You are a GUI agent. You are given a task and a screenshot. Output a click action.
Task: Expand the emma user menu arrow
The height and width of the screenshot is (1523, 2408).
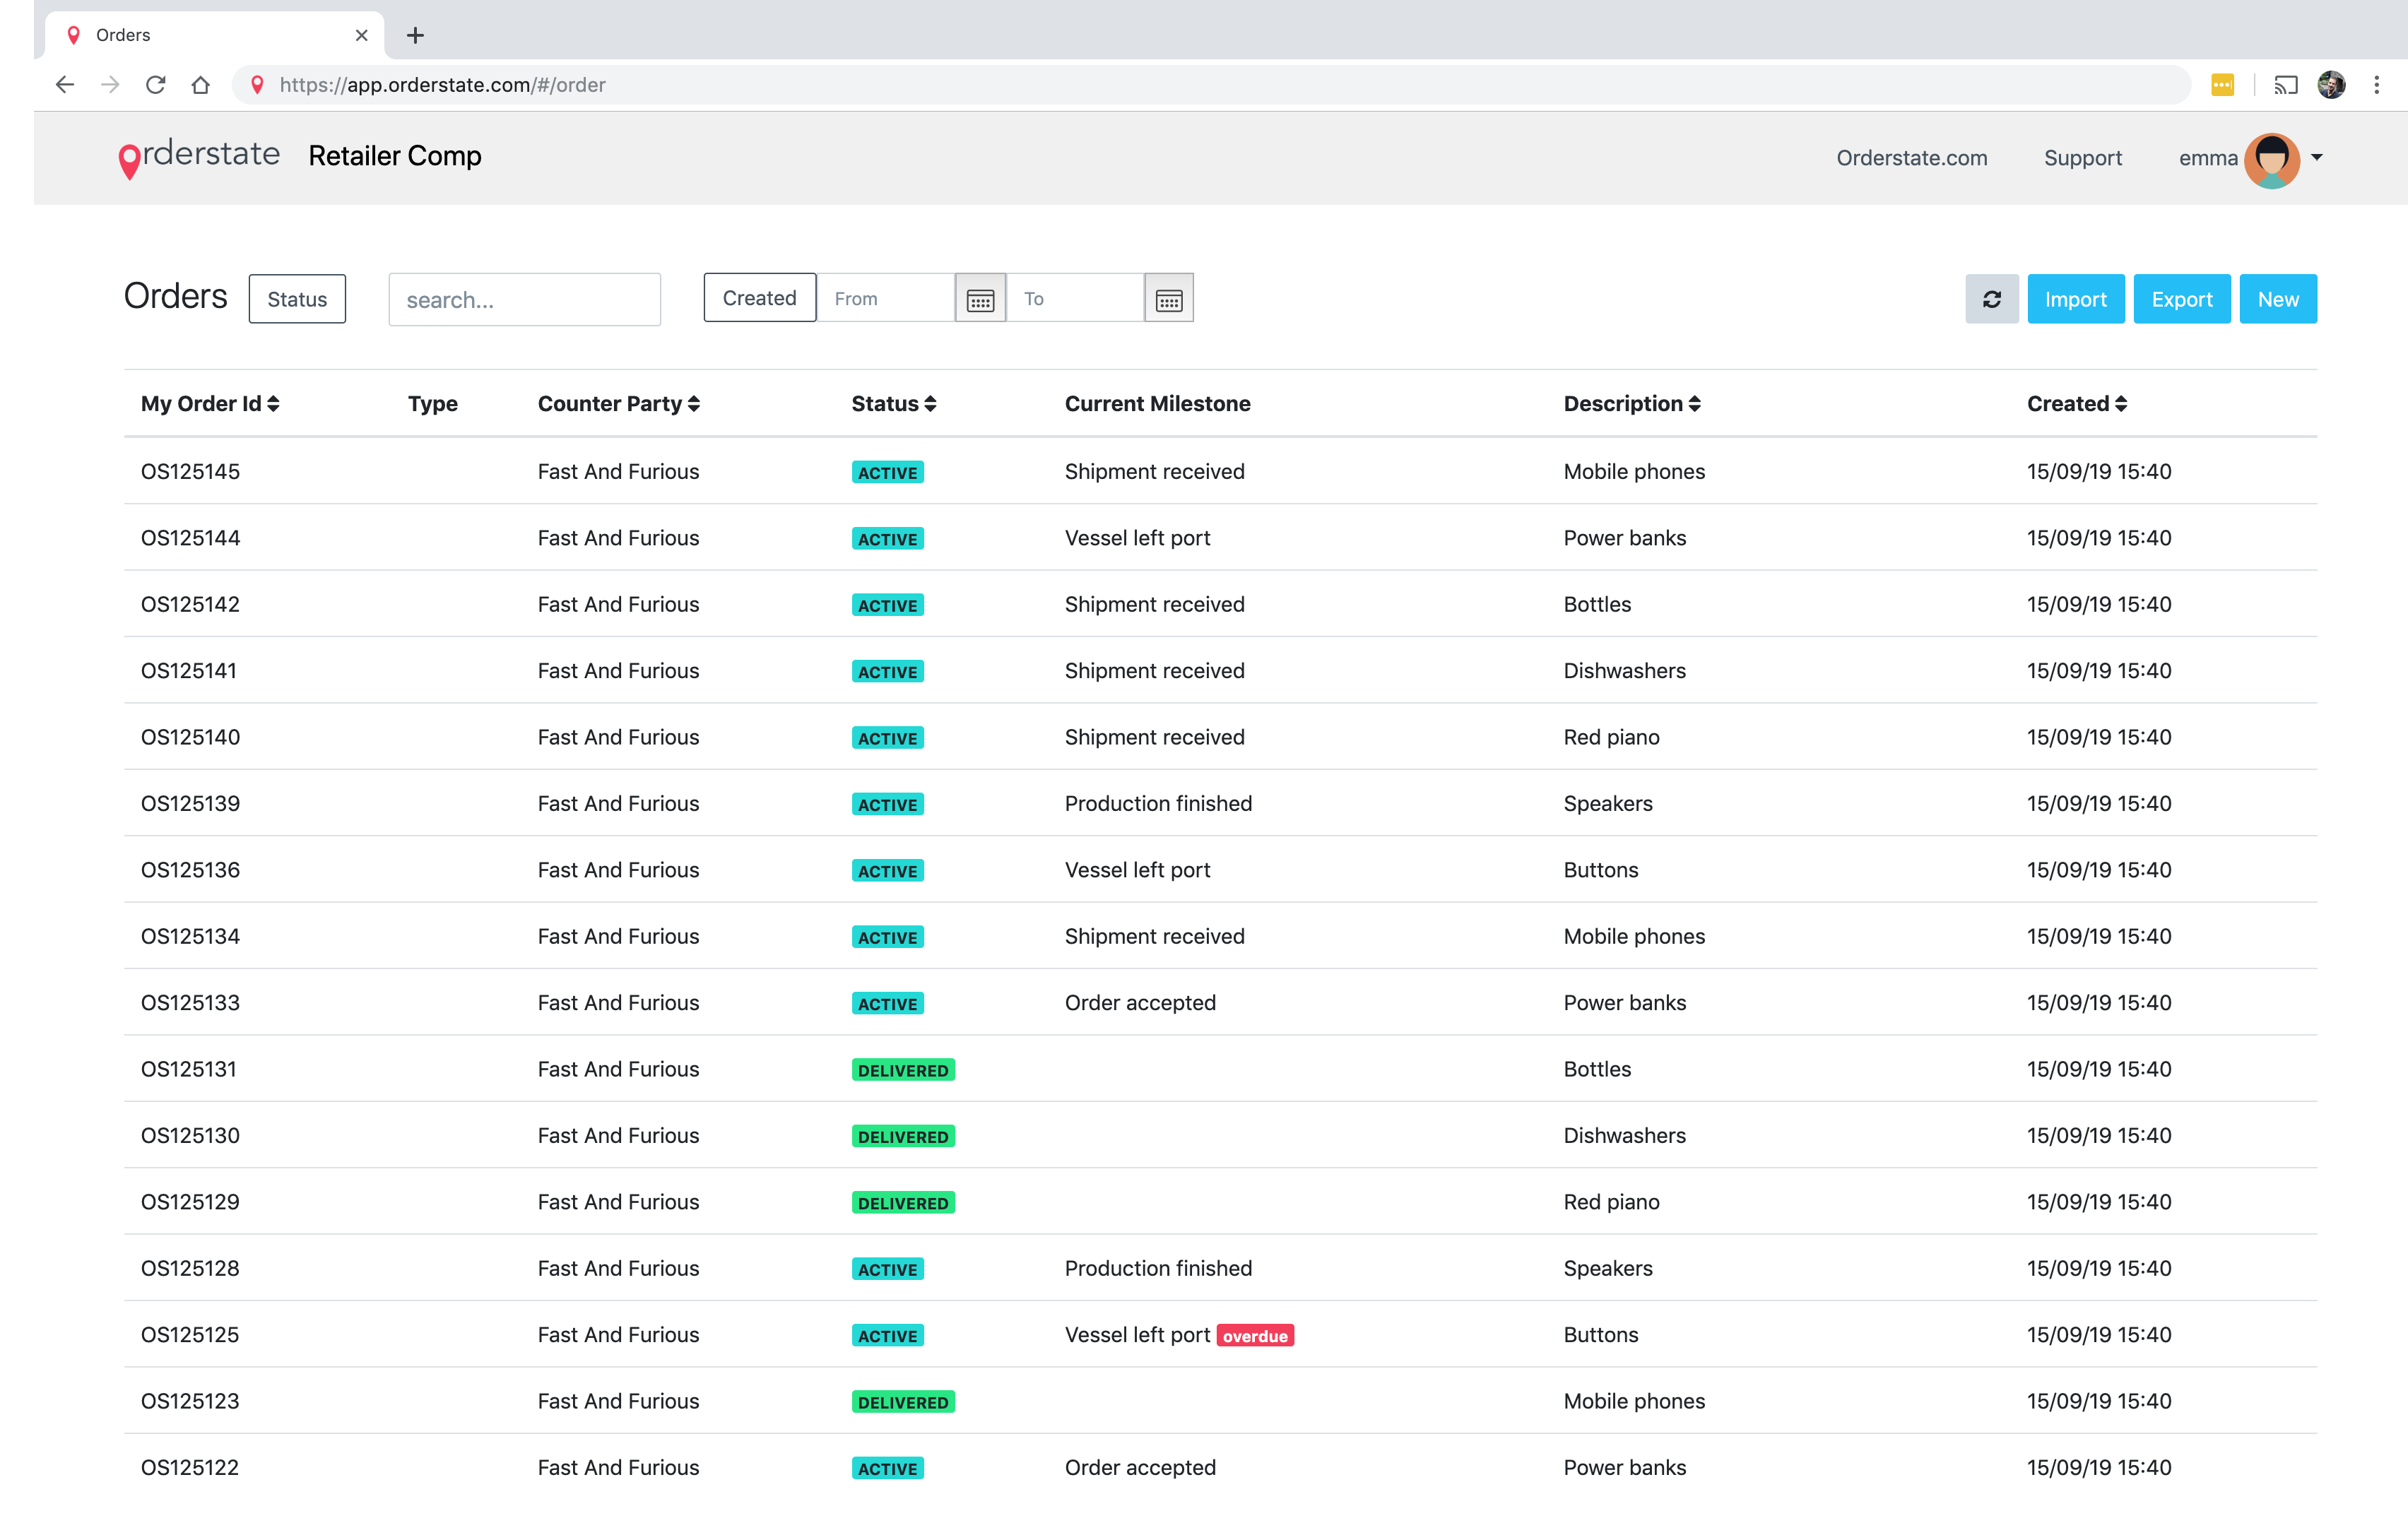2317,157
